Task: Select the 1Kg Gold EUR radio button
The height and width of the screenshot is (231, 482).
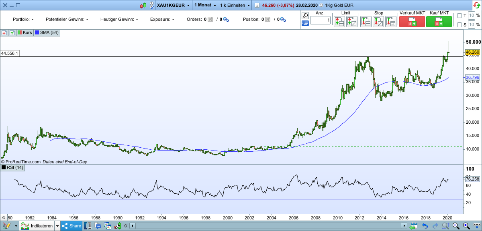Action: [321, 5]
